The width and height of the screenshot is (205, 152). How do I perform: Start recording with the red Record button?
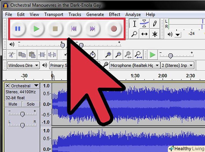(113, 29)
